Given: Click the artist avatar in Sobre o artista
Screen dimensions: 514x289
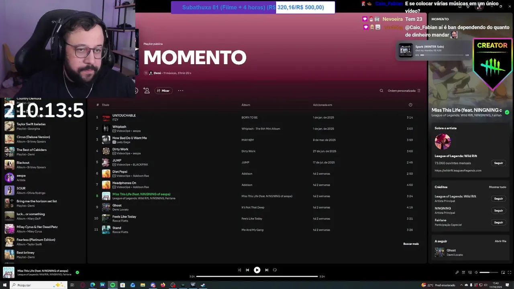Looking at the screenshot, I should (x=443, y=142).
